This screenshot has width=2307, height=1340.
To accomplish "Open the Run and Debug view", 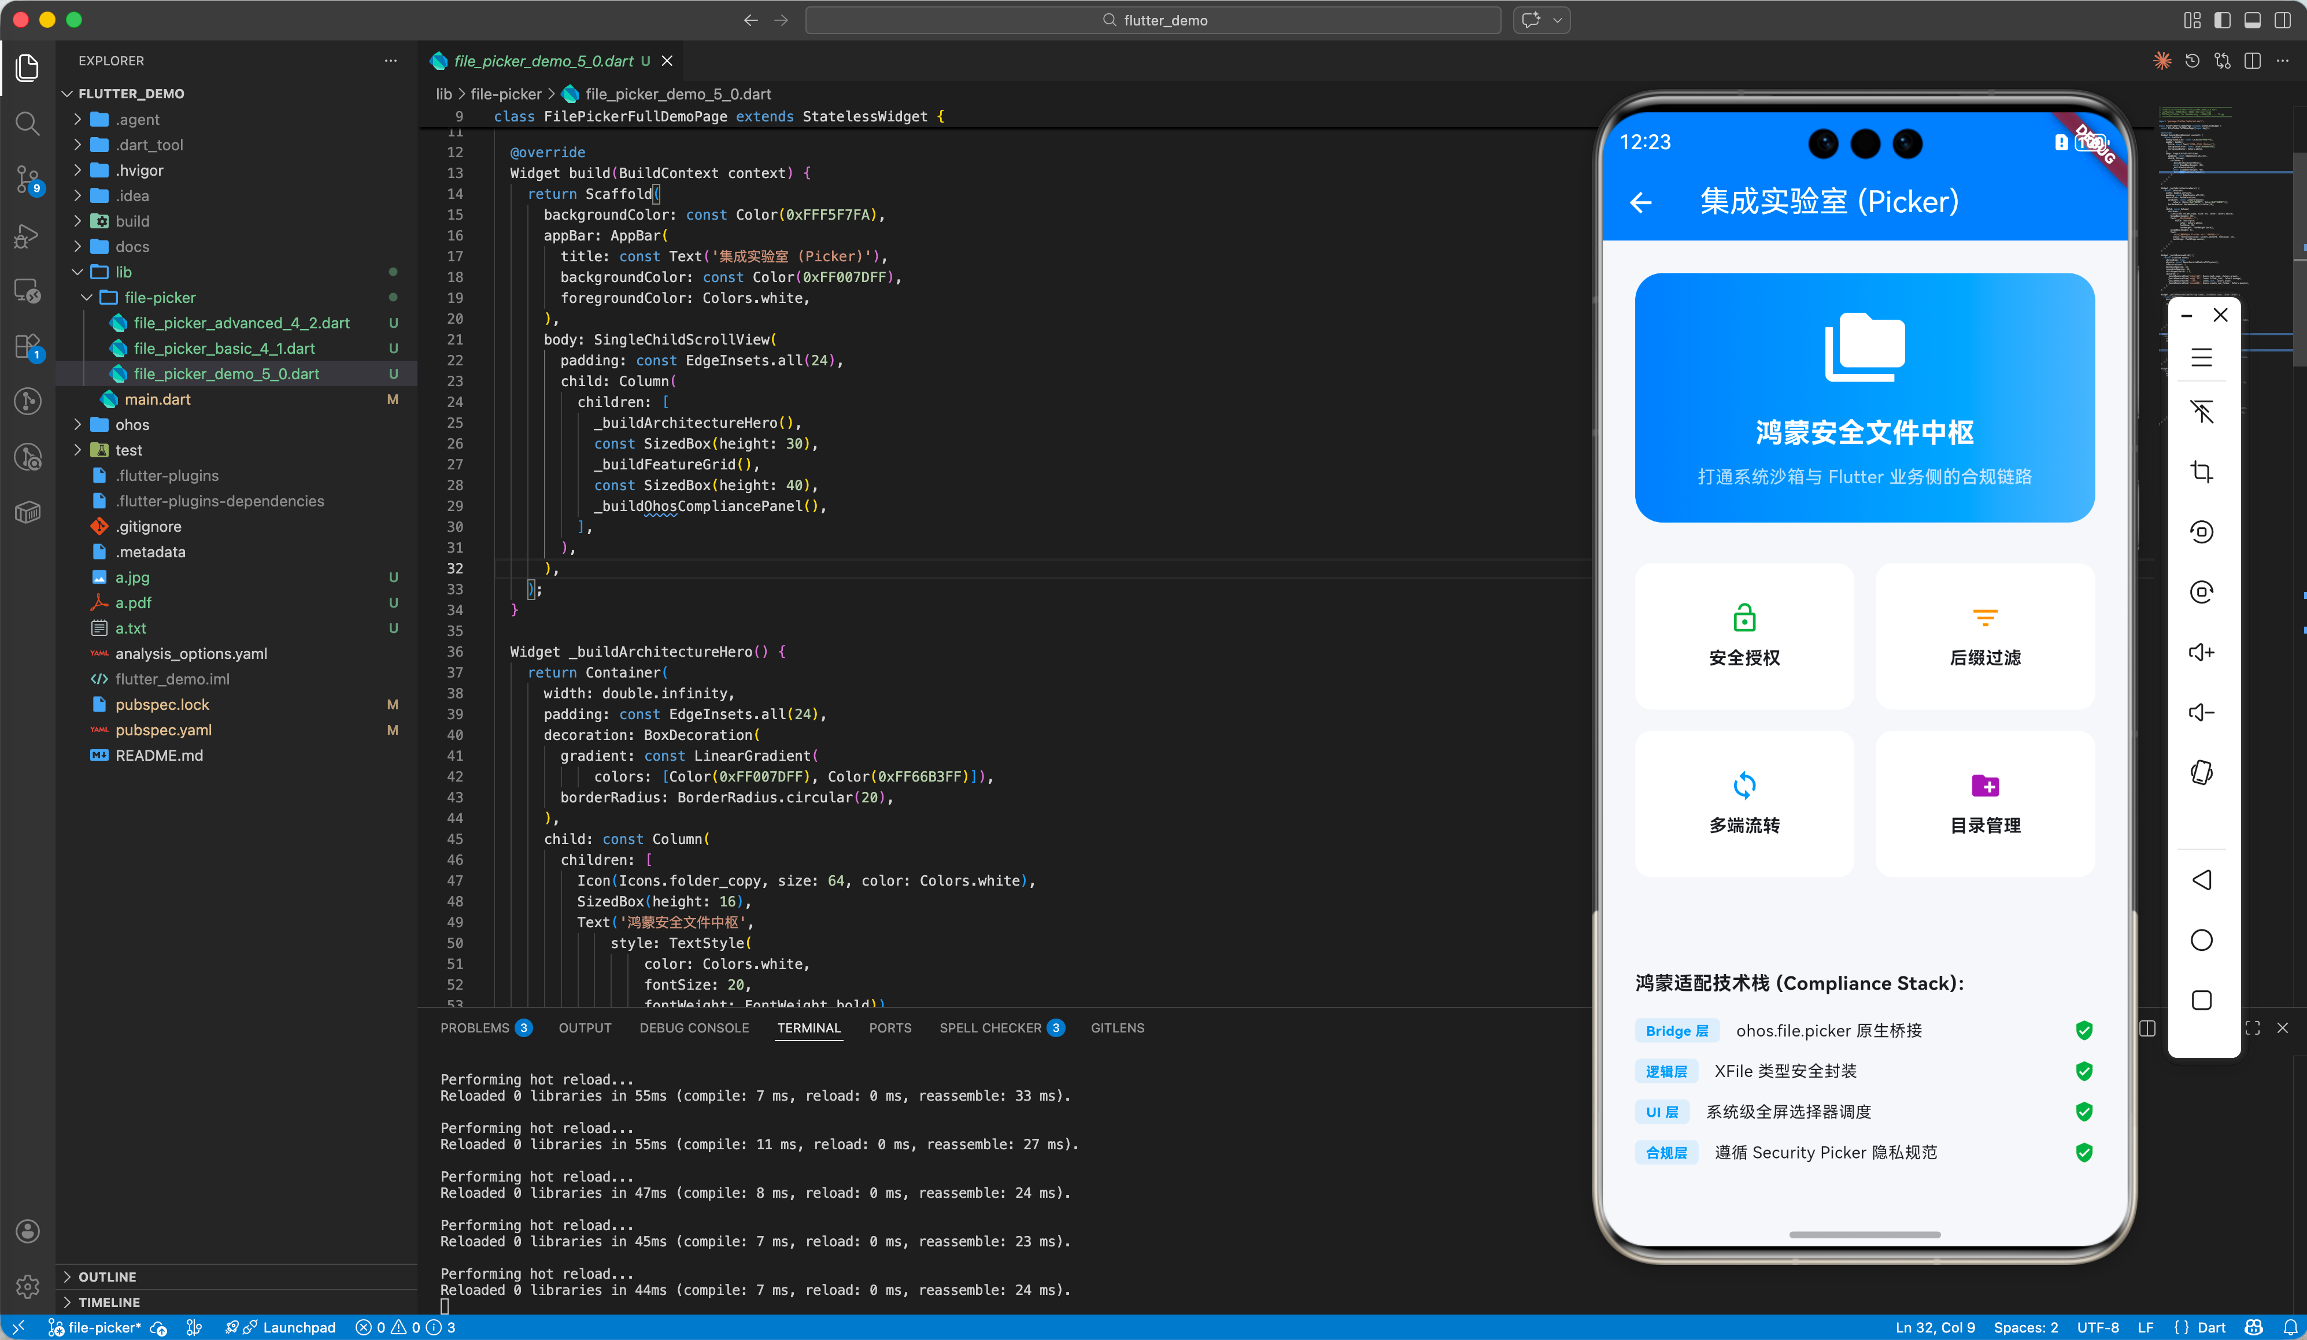I will [28, 236].
